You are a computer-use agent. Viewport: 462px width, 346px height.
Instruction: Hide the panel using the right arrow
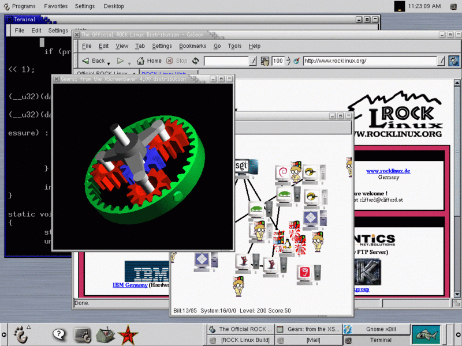pos(458,335)
